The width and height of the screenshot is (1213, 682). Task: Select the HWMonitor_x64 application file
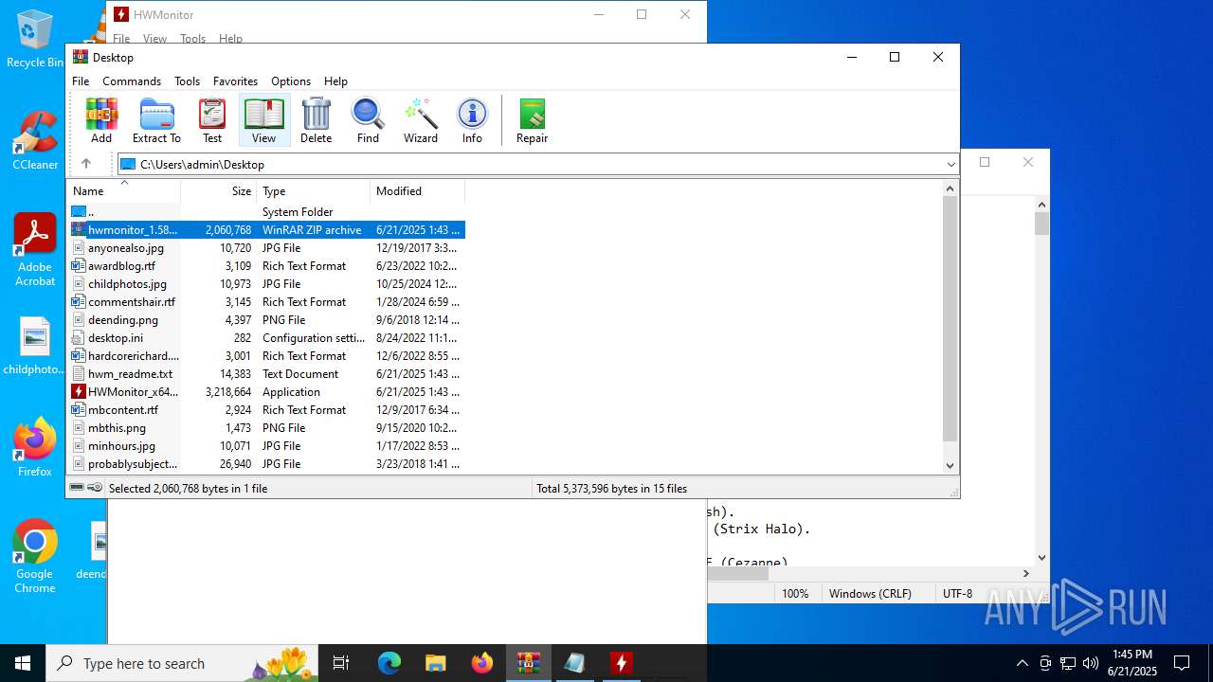point(266,392)
